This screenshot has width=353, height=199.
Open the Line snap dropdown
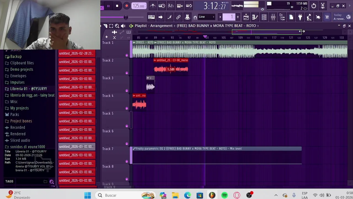[207, 17]
